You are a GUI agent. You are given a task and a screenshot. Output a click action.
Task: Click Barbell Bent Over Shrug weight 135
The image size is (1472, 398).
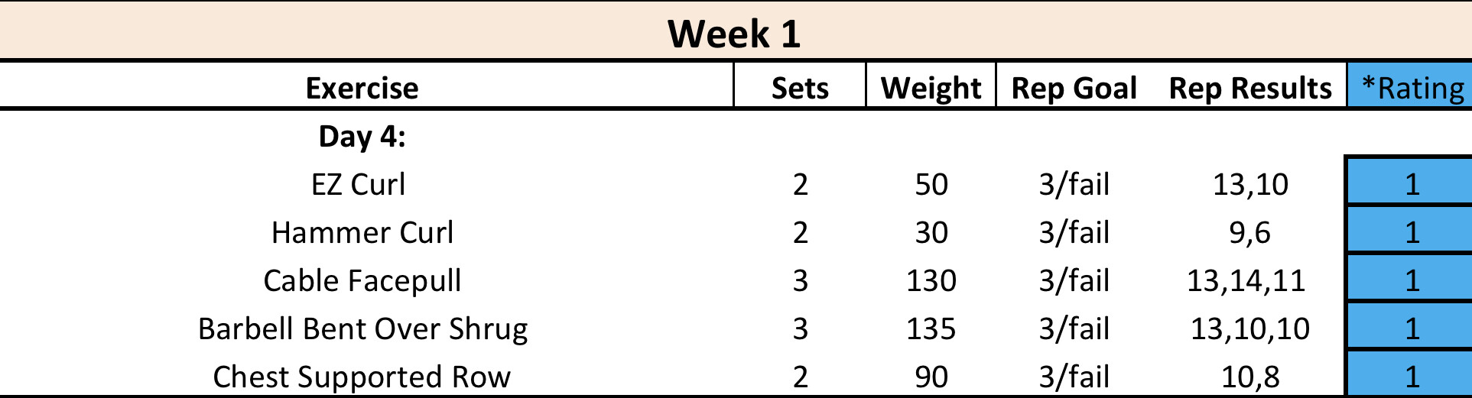coord(931,328)
